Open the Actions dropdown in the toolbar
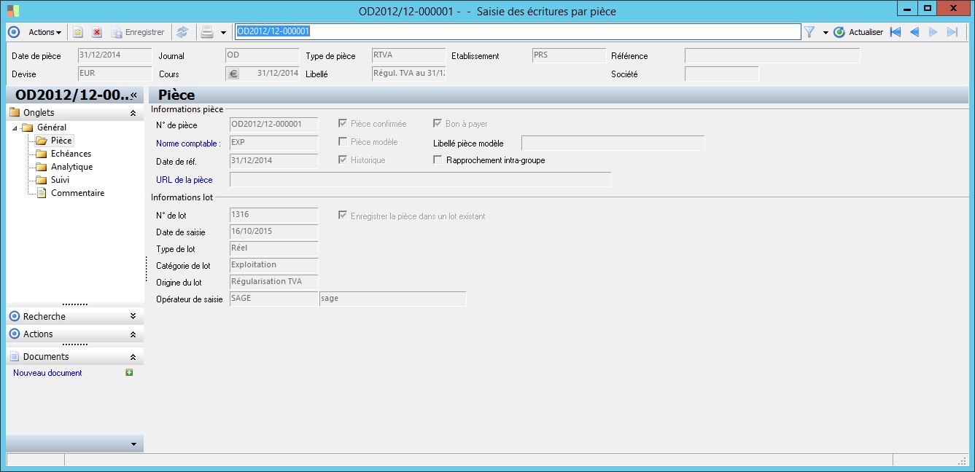Viewport: 975px width, 472px height. tap(44, 32)
